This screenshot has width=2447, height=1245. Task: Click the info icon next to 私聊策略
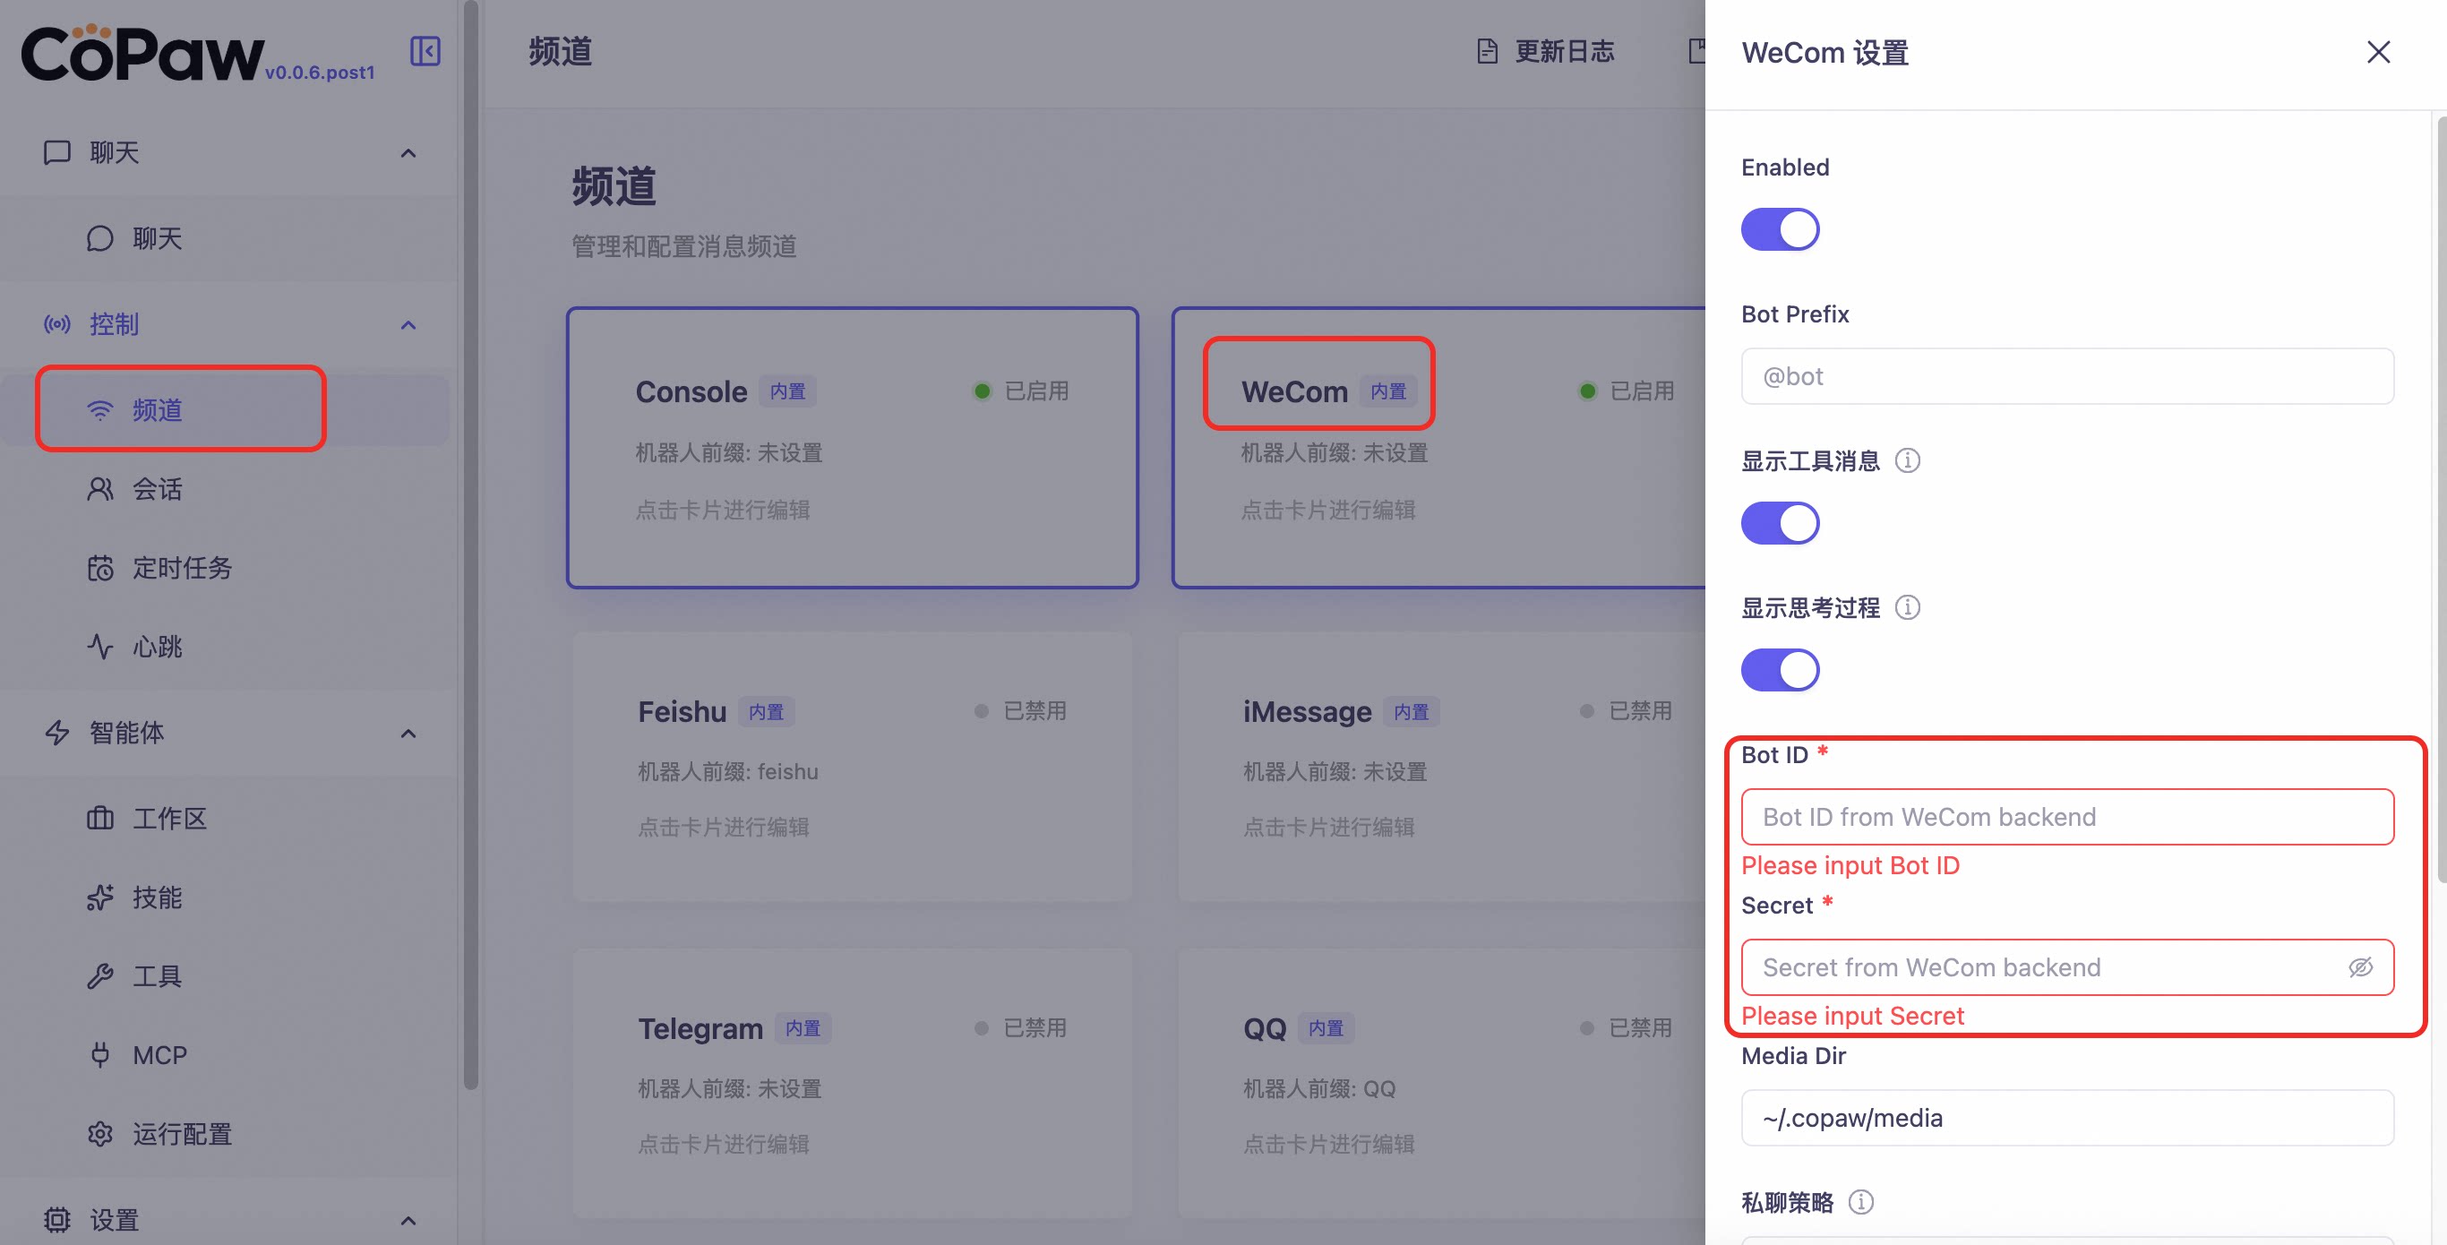click(1860, 1202)
